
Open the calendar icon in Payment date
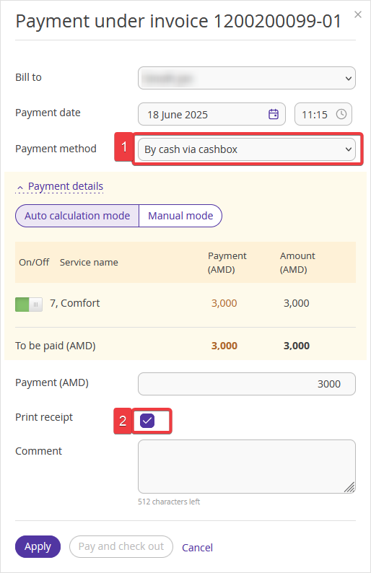(274, 114)
